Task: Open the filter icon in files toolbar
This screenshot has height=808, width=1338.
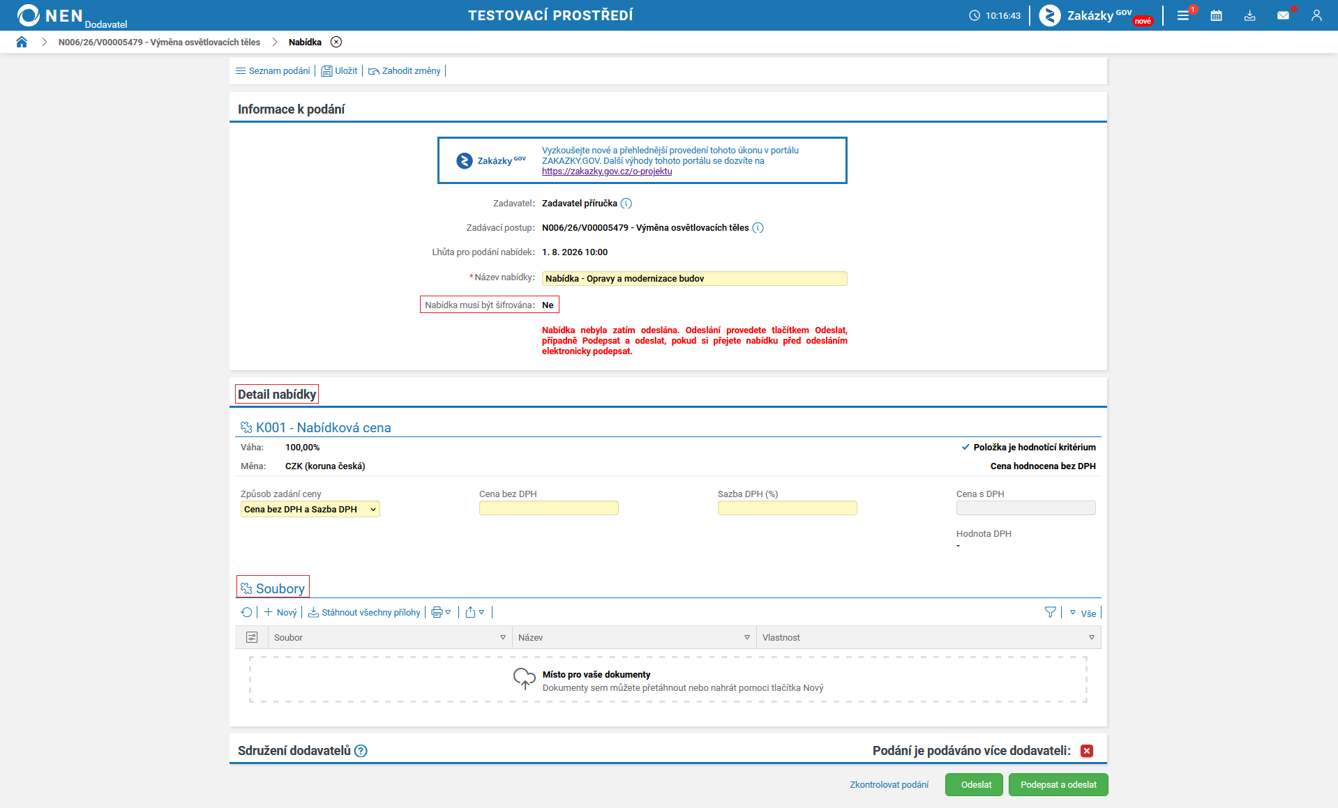Action: tap(1051, 612)
